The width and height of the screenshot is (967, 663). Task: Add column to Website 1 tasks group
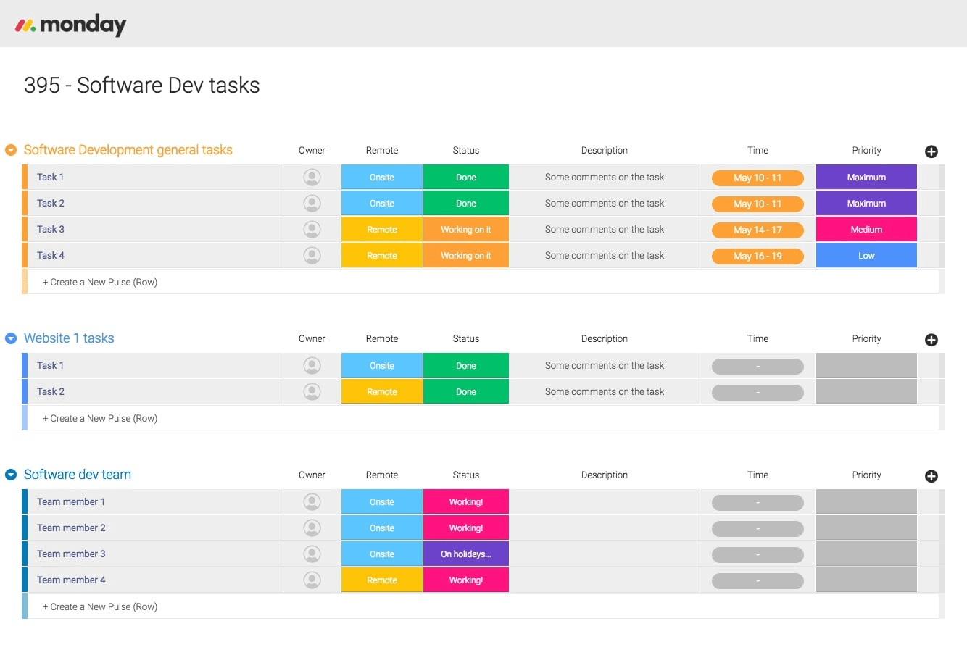point(931,340)
